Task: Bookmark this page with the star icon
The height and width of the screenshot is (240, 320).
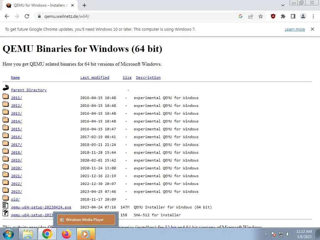Action: pyautogui.click(x=261, y=16)
